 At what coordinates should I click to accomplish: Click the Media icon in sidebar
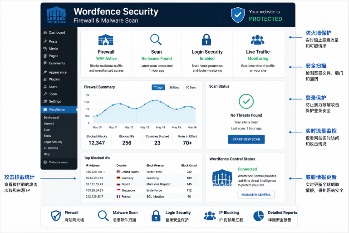coord(45,49)
